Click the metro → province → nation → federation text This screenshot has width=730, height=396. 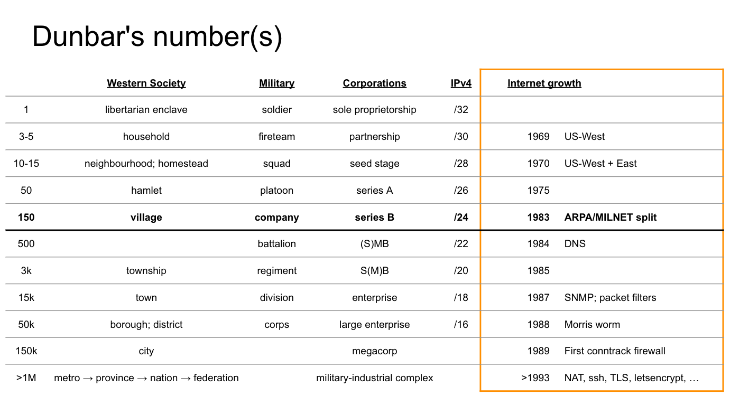click(146, 378)
